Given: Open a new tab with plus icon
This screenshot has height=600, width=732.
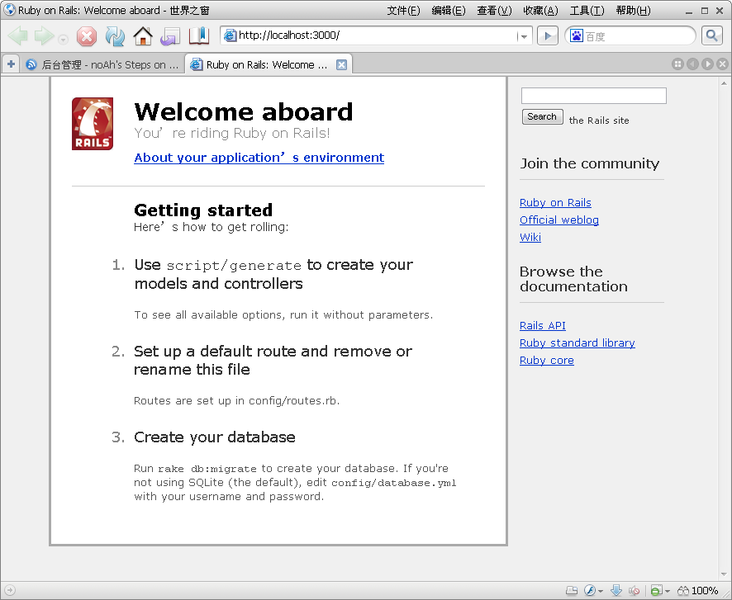Looking at the screenshot, I should [11, 64].
